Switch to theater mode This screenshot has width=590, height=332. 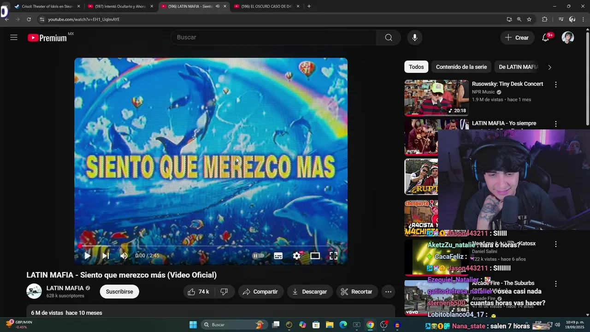[315, 255]
